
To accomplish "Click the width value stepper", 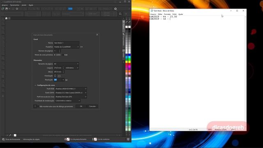I will [x=63, y=68].
